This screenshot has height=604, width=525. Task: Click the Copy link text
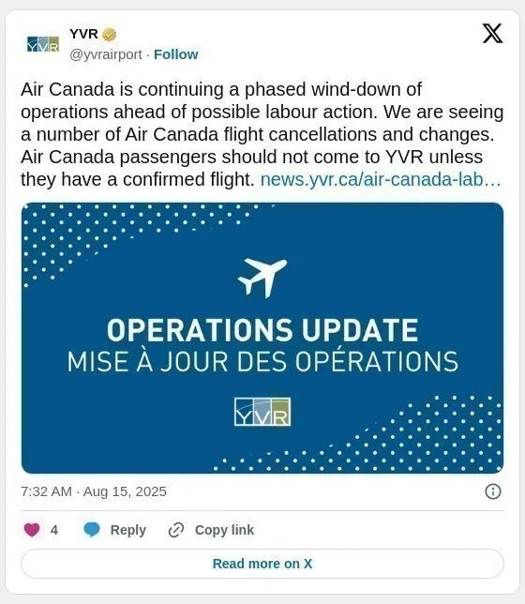pyautogui.click(x=224, y=530)
